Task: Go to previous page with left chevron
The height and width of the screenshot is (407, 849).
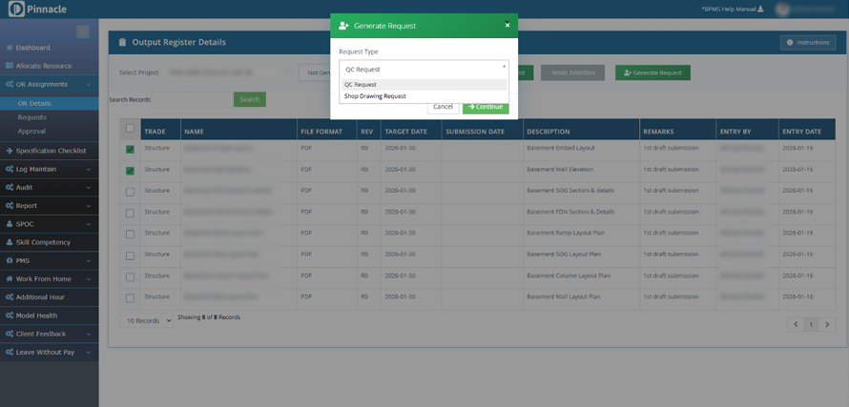Action: (796, 325)
